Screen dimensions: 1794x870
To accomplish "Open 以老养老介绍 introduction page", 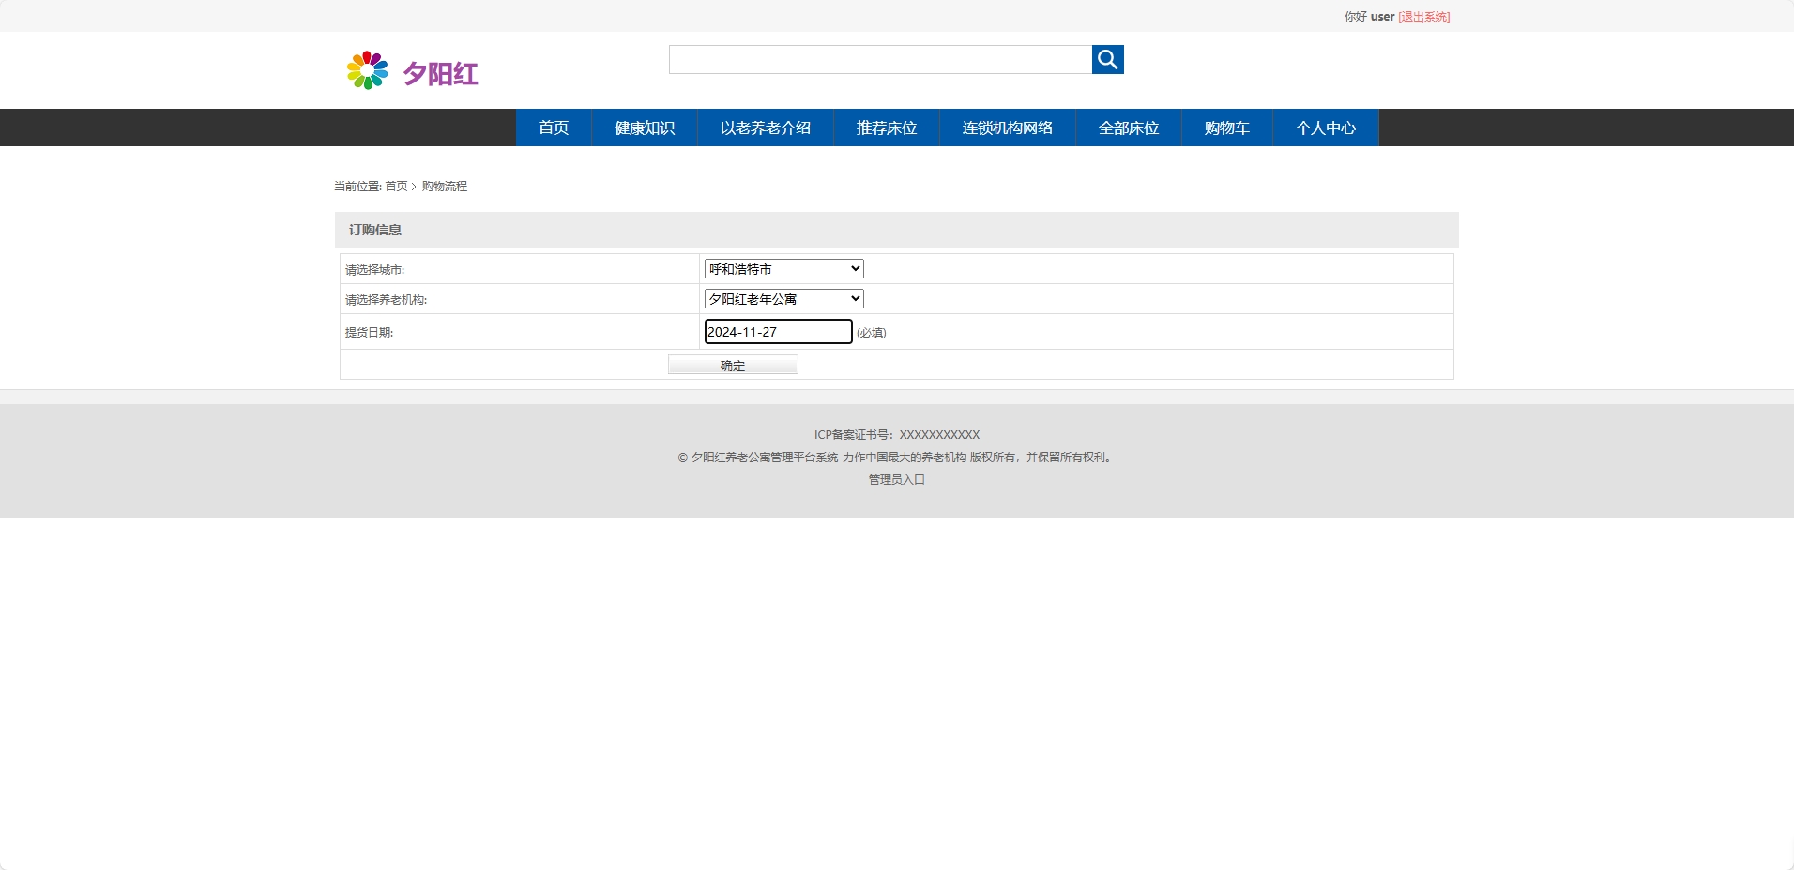I will (766, 127).
